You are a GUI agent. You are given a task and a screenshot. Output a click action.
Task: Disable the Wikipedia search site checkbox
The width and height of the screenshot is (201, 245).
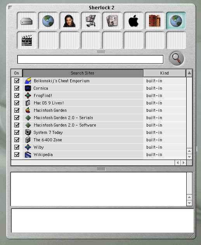coord(17,155)
